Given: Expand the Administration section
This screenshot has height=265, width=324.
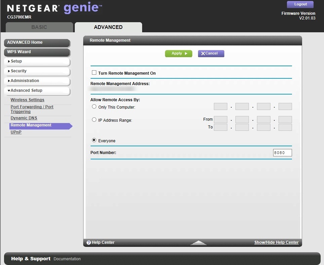Looking at the screenshot, I should tap(24, 81).
